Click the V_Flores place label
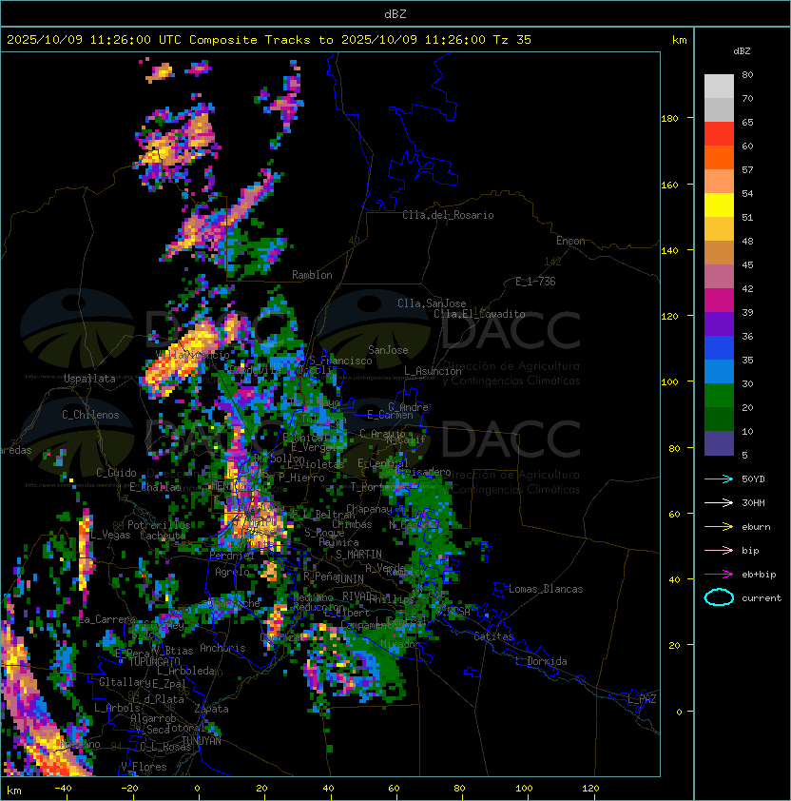The width and height of the screenshot is (791, 801). coord(144,767)
